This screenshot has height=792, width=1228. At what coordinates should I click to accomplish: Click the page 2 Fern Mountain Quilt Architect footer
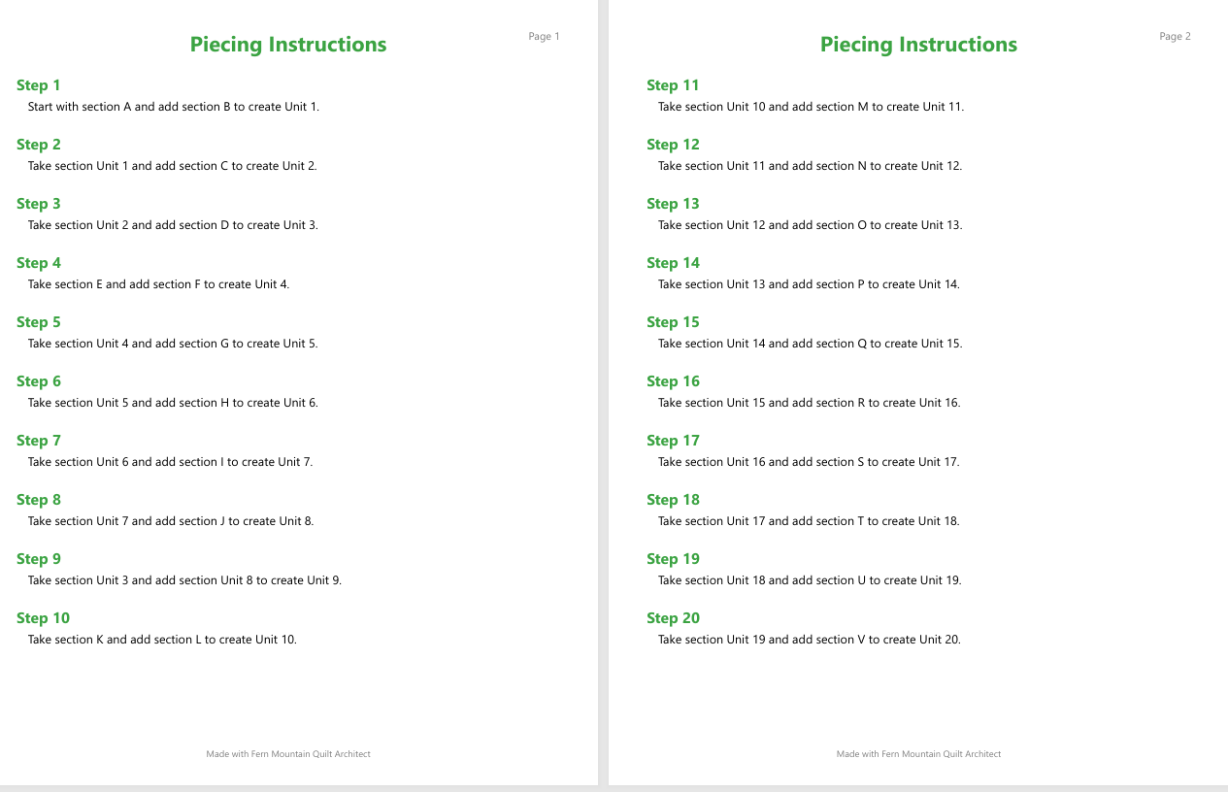point(918,754)
